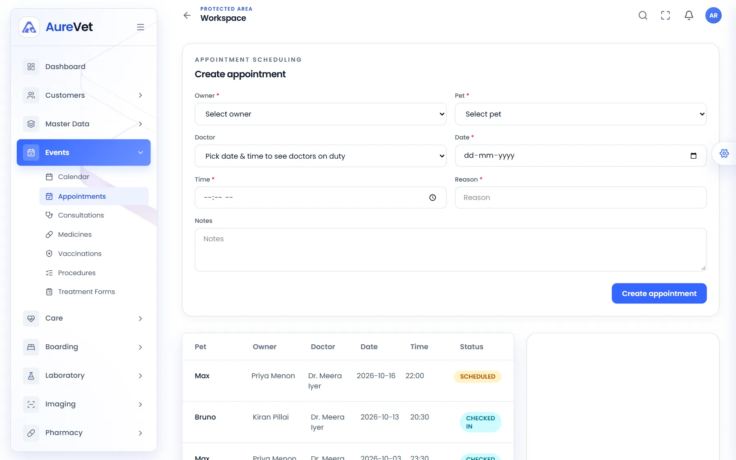Click Kiran Pillai owner cell
The height and width of the screenshot is (460, 736).
[x=271, y=417]
